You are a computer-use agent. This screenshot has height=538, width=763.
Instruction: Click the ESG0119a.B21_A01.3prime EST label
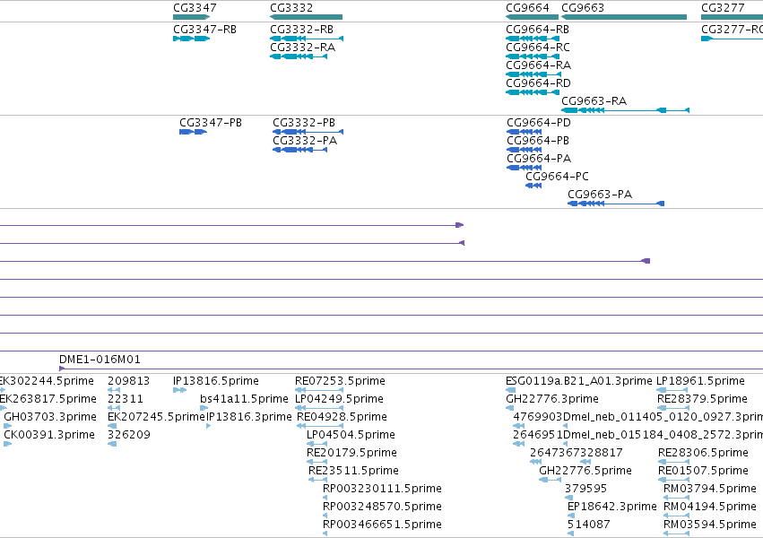click(579, 381)
